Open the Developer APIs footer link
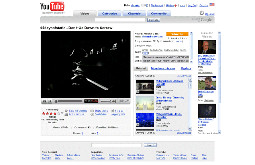255x165 pixels. [x=116, y=155]
